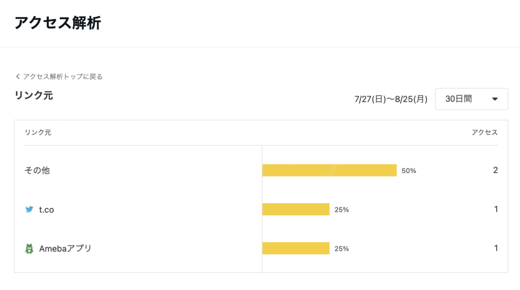This screenshot has width=520, height=290.
Task: Click the 50% yellow bar
Action: pyautogui.click(x=329, y=170)
